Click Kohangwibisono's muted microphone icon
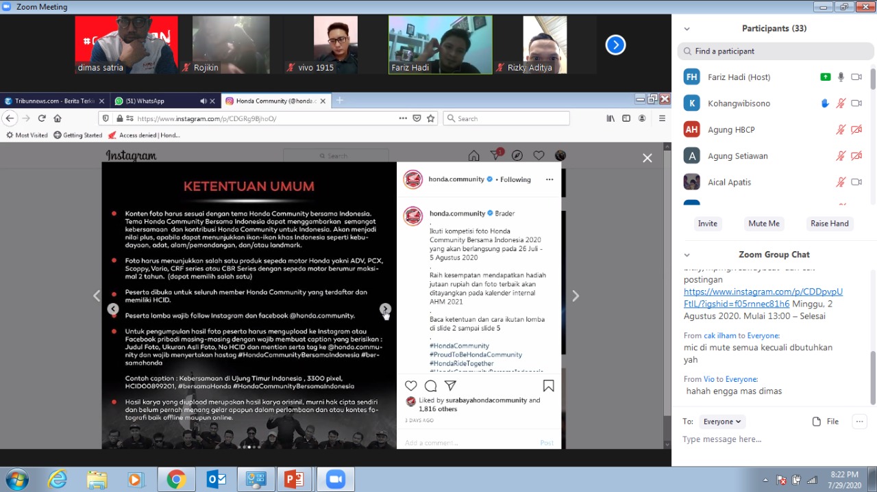This screenshot has width=877, height=492. point(841,103)
